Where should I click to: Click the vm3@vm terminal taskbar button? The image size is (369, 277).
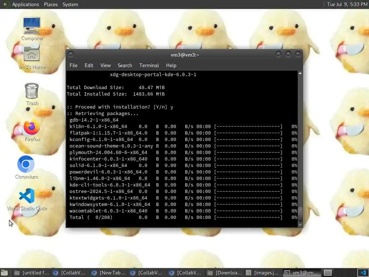pyautogui.click(x=302, y=273)
